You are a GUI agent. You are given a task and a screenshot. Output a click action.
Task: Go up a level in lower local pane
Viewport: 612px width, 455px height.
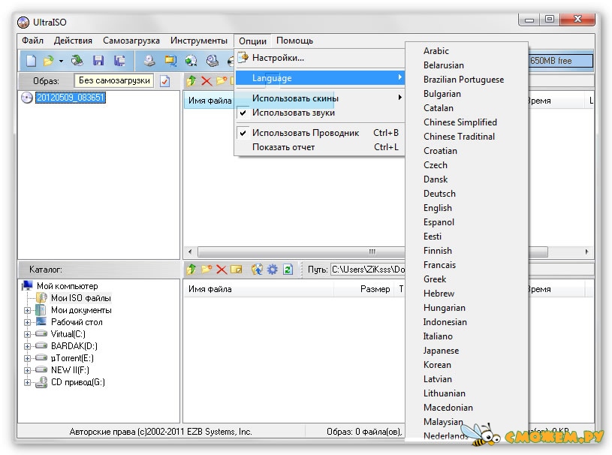191,270
